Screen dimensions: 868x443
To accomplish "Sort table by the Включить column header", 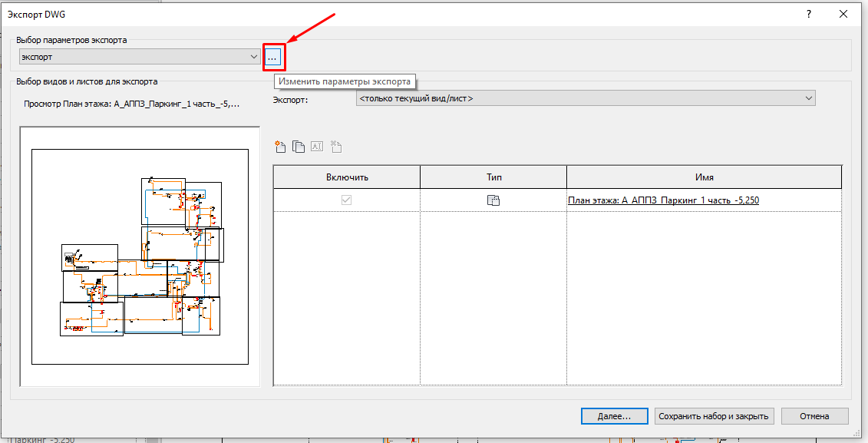I will point(347,177).
